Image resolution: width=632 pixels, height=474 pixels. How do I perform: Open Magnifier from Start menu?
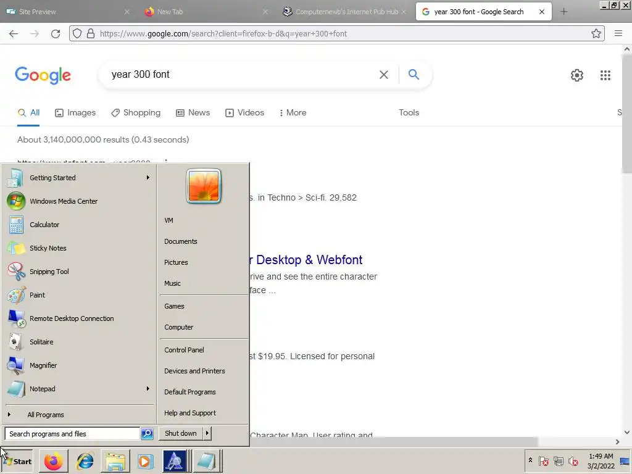pyautogui.click(x=80, y=365)
